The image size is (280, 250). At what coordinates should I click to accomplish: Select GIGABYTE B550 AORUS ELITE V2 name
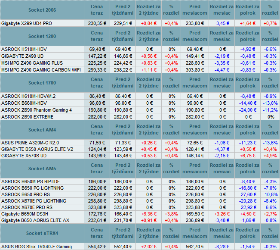(37, 149)
